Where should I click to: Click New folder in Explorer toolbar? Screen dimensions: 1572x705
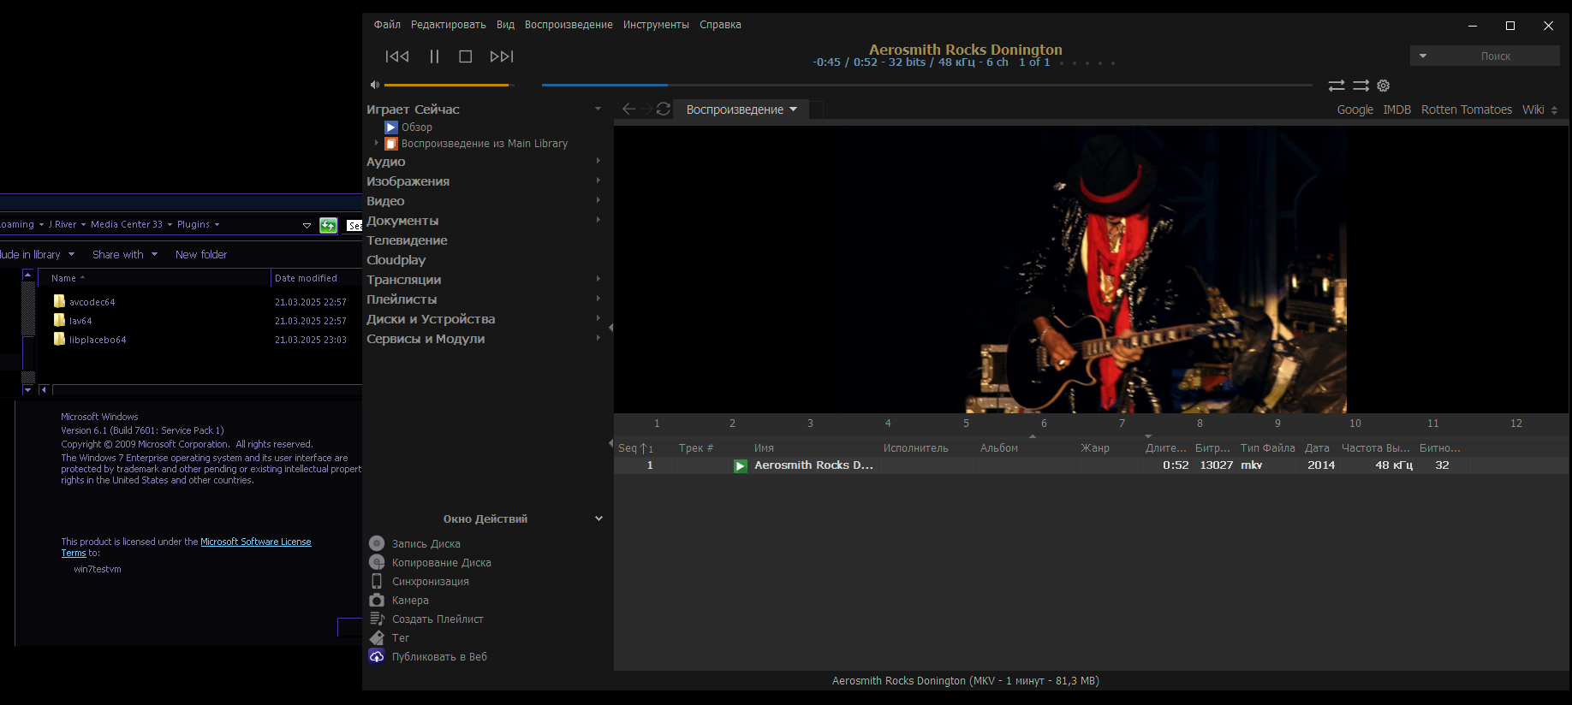pos(201,255)
